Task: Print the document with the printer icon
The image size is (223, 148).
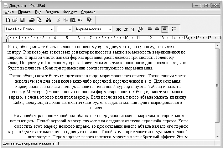Action: [32, 20]
